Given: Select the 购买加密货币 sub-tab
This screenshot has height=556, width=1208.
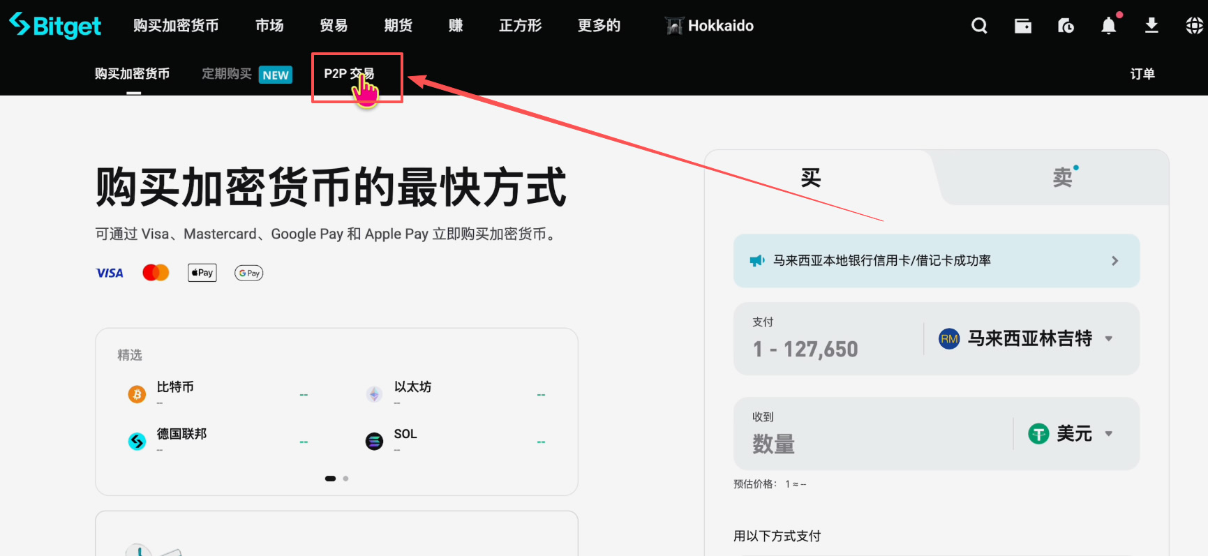Looking at the screenshot, I should 133,74.
